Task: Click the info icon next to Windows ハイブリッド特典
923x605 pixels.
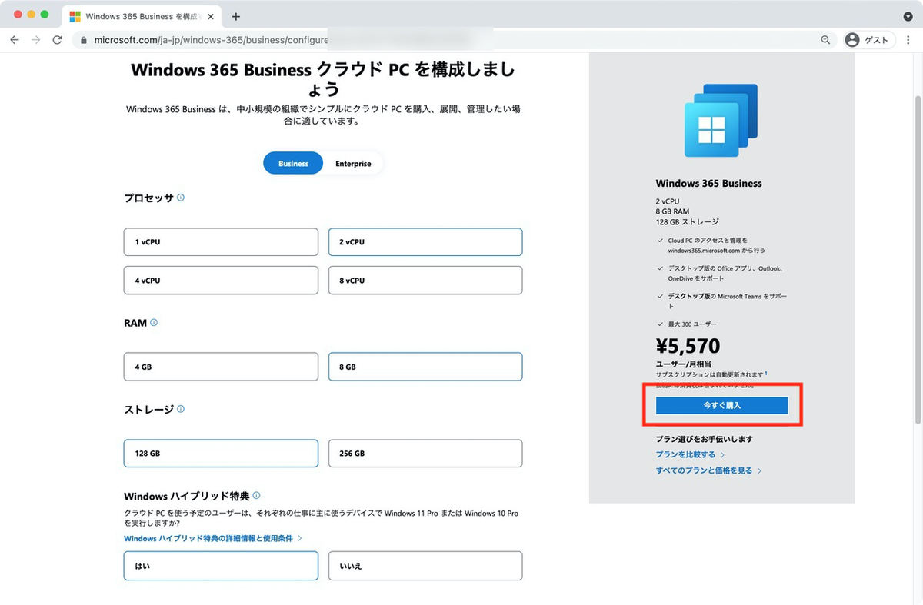Action: pos(256,496)
